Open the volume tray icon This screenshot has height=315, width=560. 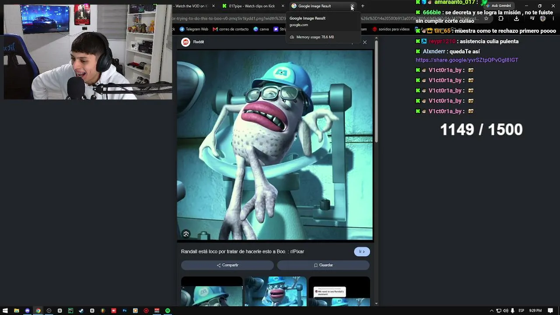click(506, 311)
